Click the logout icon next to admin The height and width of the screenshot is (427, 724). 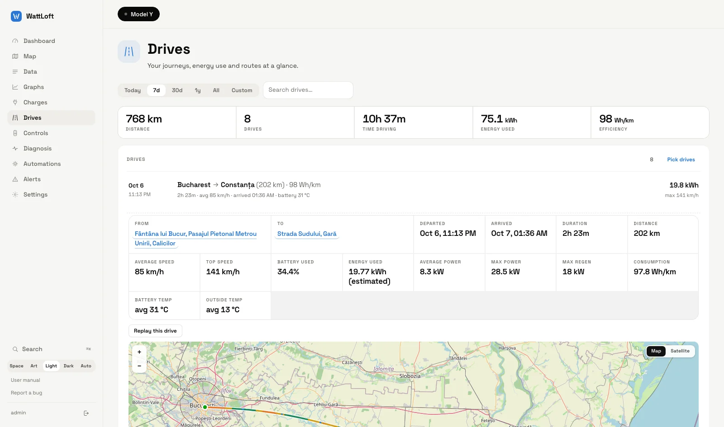86,413
